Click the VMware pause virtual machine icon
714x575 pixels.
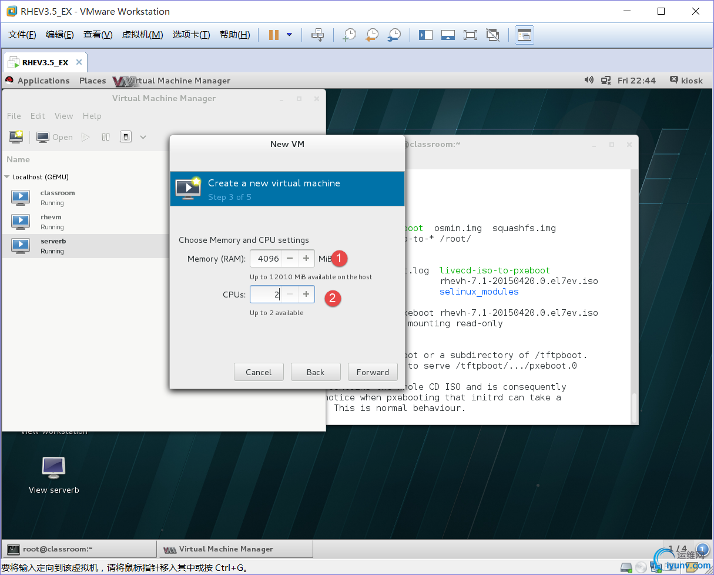tap(274, 35)
